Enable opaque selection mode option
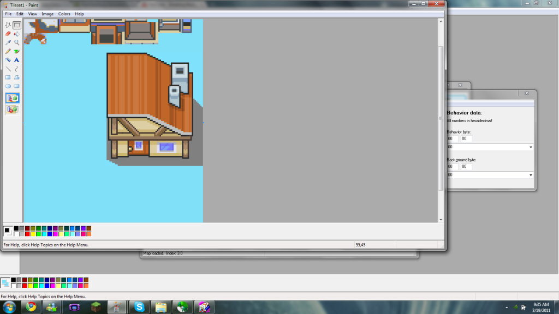This screenshot has width=559, height=314. click(12, 98)
